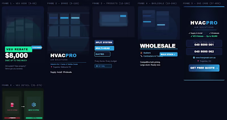
Task: Click the NEW SYSTEM label
Action: [x=33, y=110]
